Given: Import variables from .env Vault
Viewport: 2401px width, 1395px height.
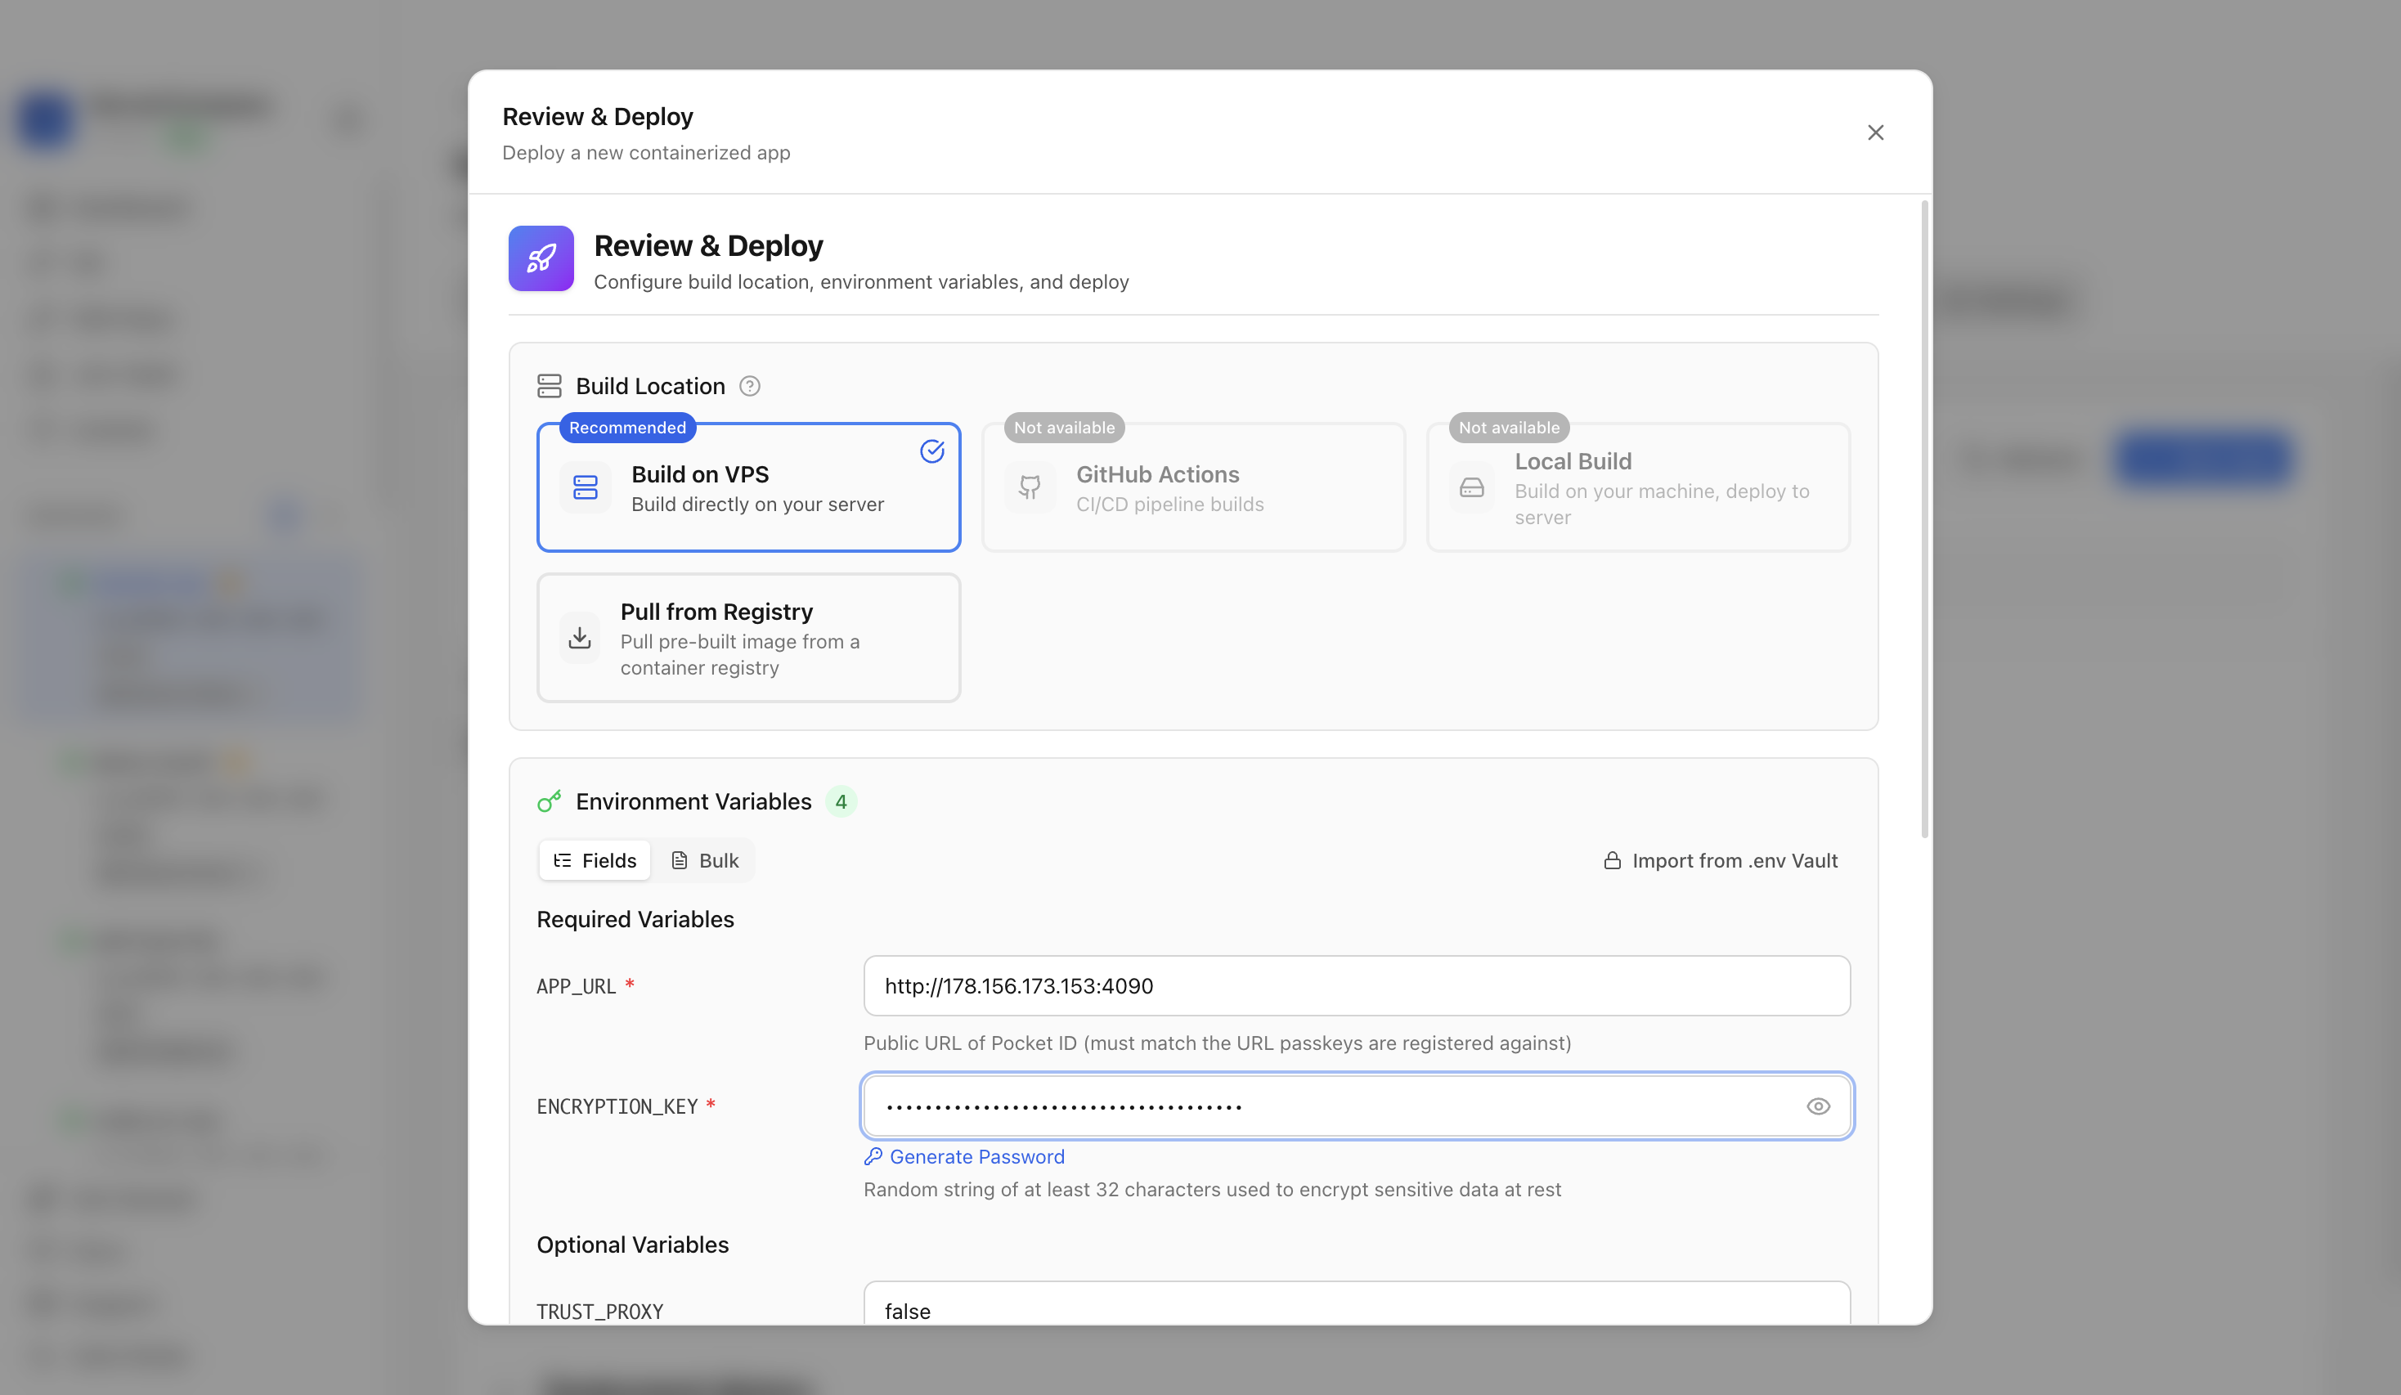Looking at the screenshot, I should click(x=1721, y=860).
